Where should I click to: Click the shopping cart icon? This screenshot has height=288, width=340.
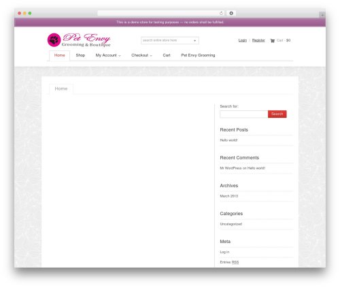coord(273,41)
